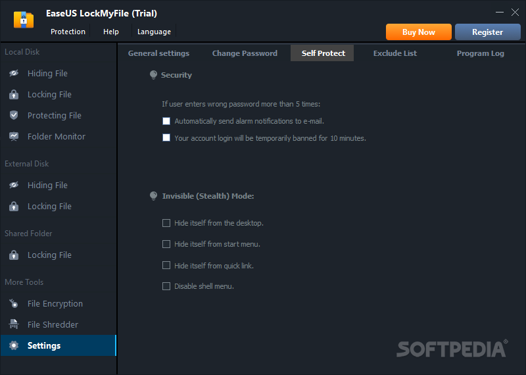The width and height of the screenshot is (526, 375).
Task: Open External Disk Locking File label
Action: point(49,206)
